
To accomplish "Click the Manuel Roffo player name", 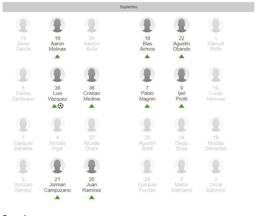I will [216, 46].
